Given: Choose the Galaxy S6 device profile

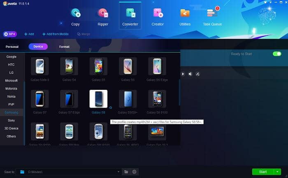Looking at the screenshot, I should coord(128,66).
